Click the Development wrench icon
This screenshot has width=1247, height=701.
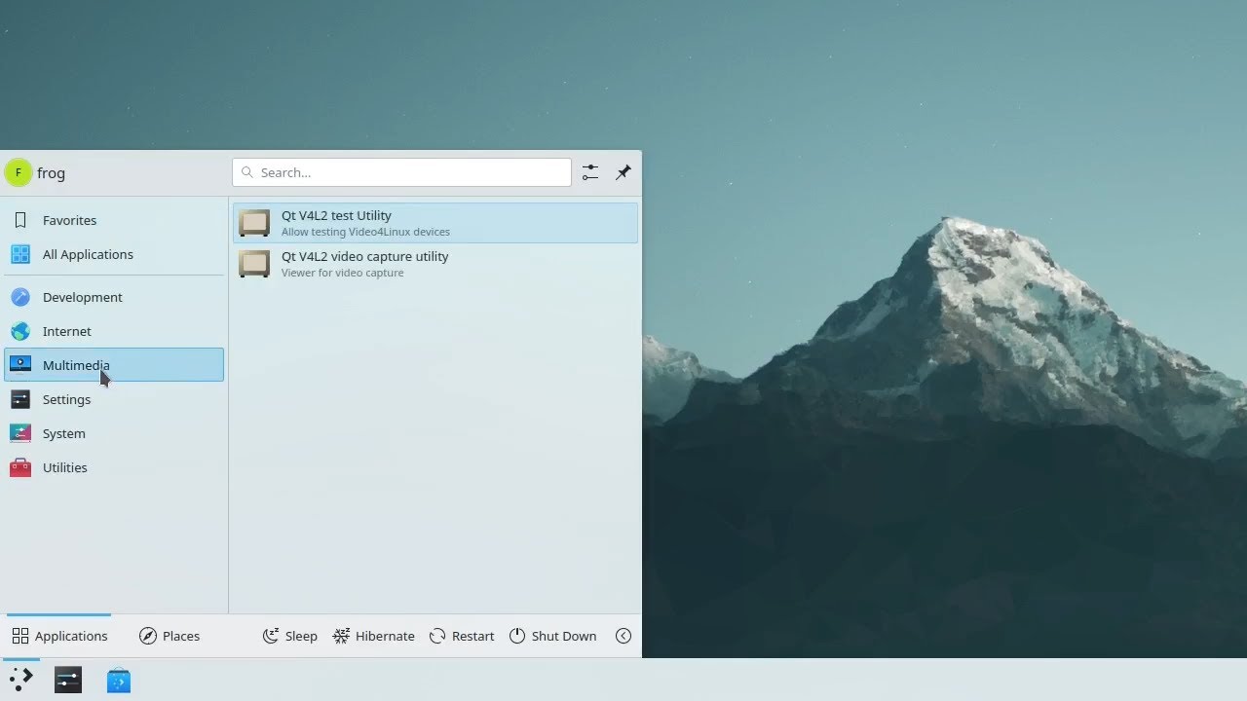coord(20,297)
